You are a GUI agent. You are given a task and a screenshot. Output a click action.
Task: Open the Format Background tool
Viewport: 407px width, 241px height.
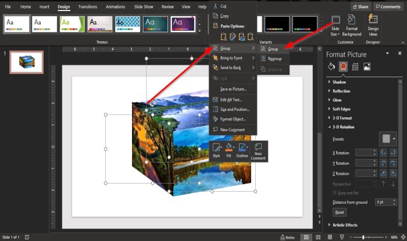pos(352,26)
